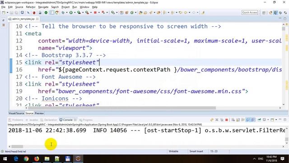This screenshot has width=289, height=163.
Task: Click the 'Font Awesome' comment line
Action: tap(60, 77)
